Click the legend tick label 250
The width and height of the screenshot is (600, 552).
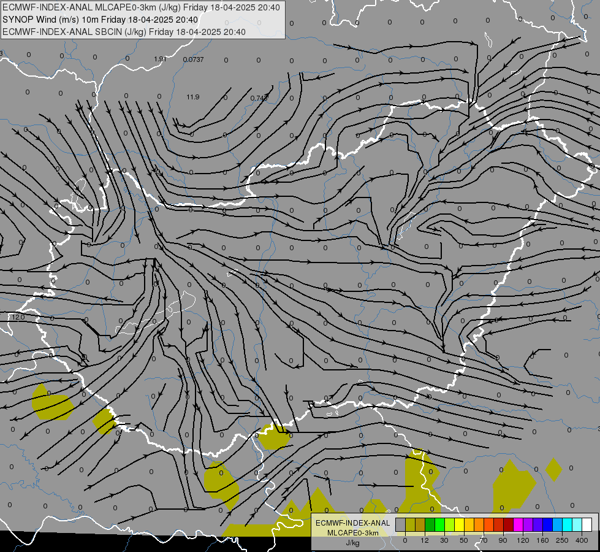562,540
